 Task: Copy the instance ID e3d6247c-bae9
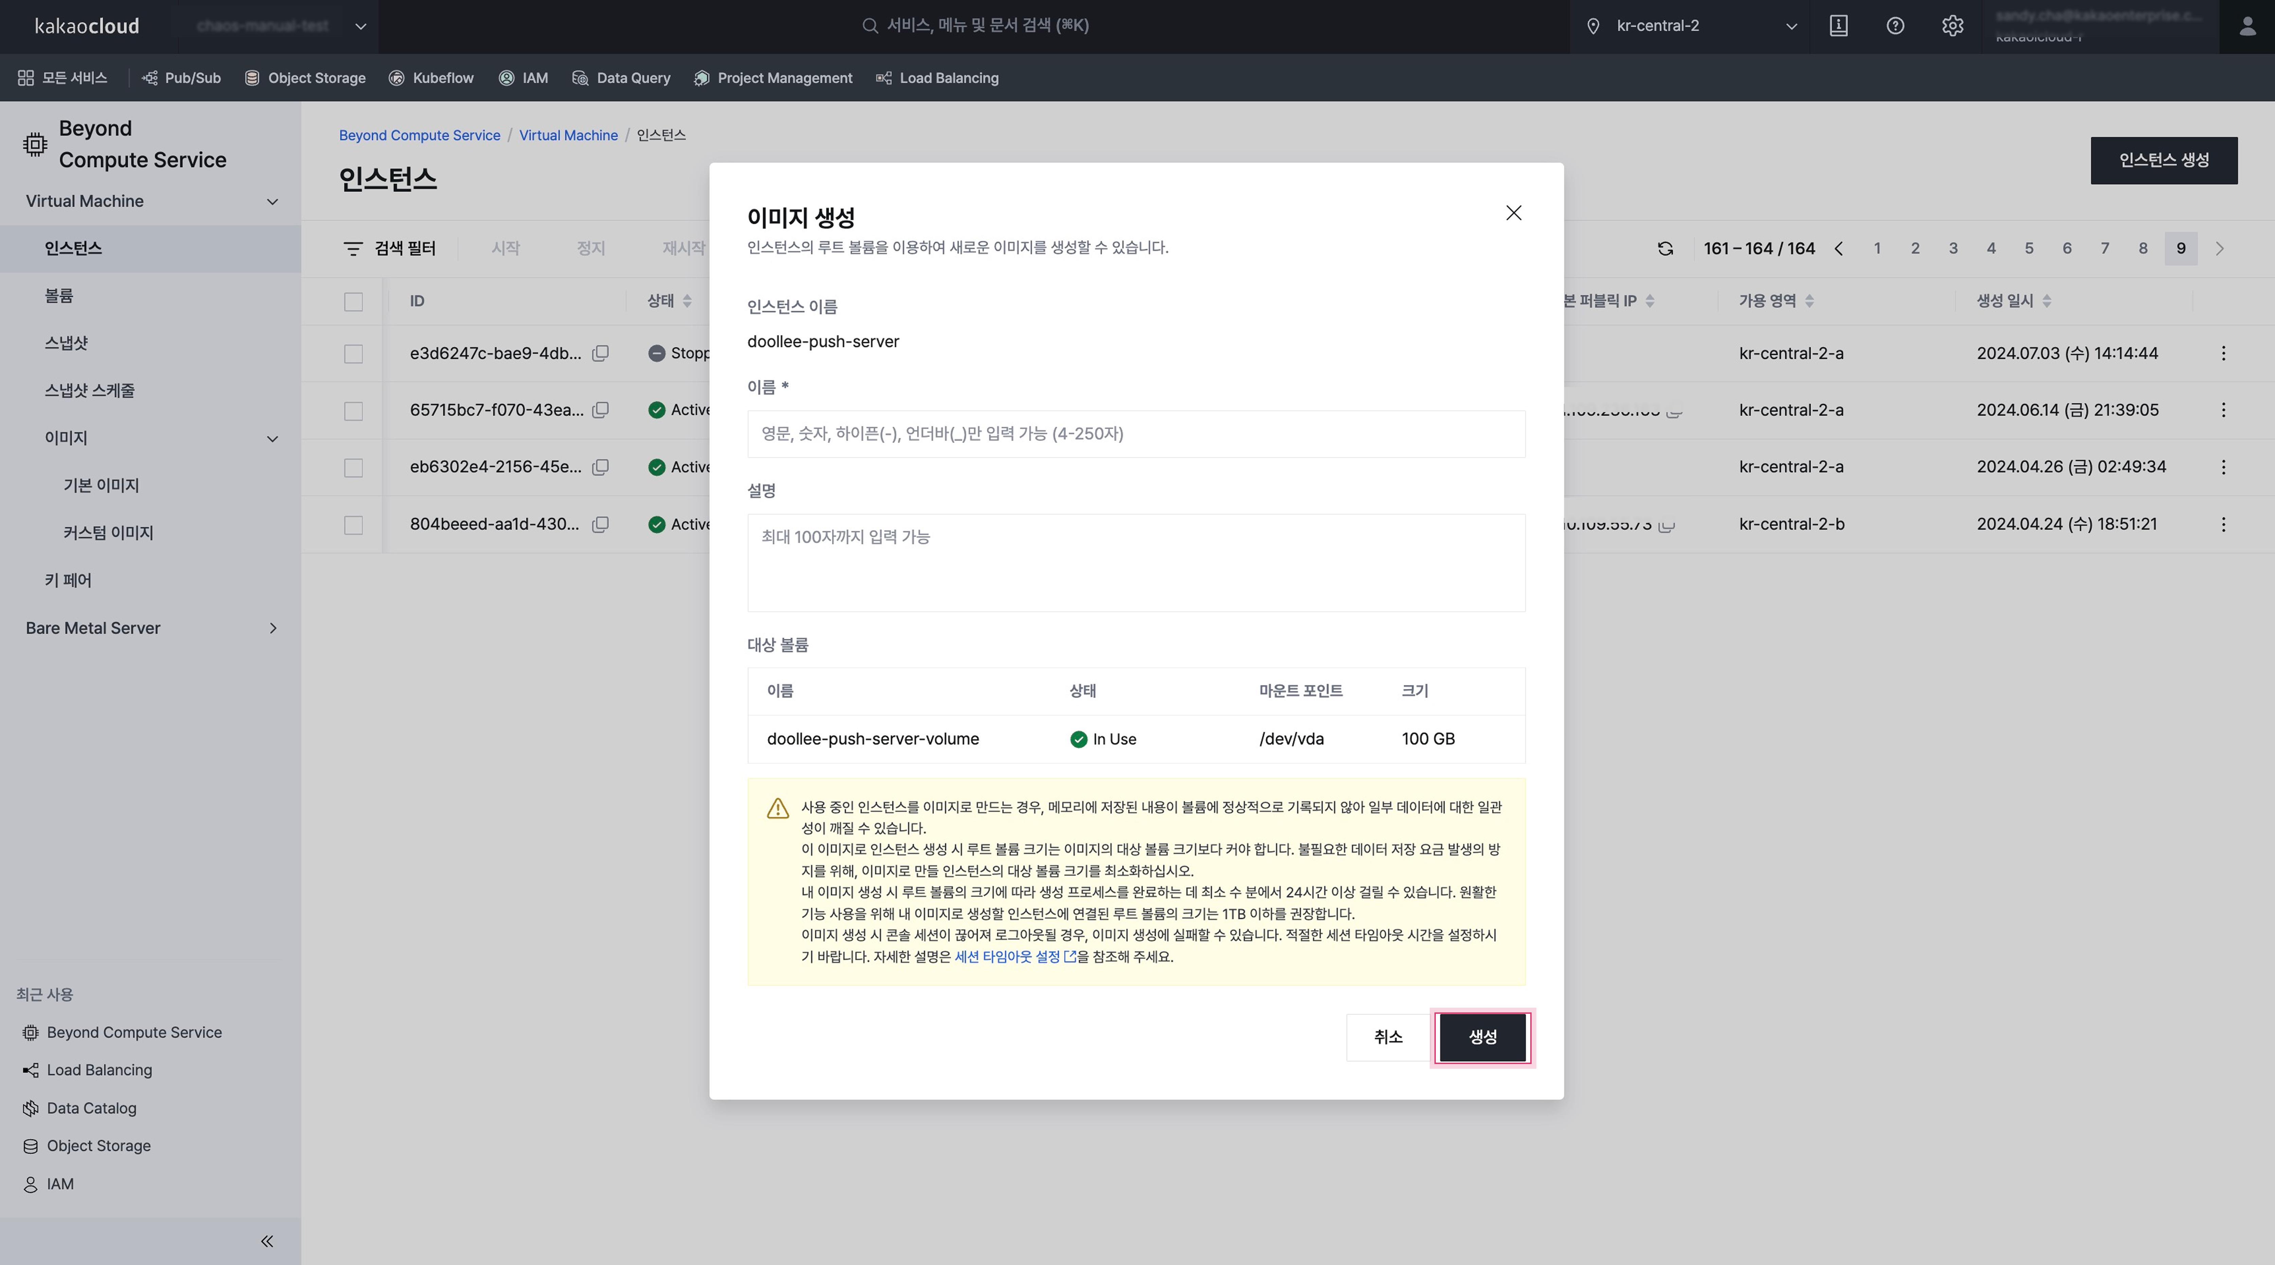click(x=601, y=353)
